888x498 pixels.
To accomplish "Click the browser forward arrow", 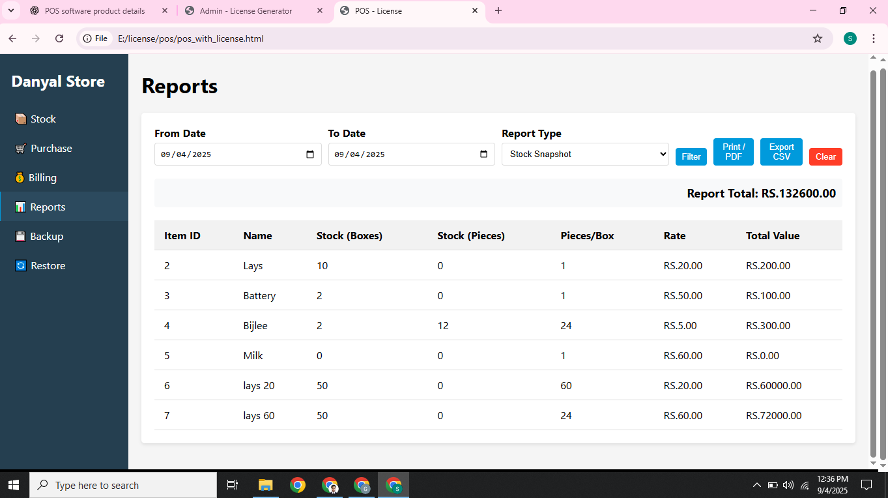I will pyautogui.click(x=36, y=38).
